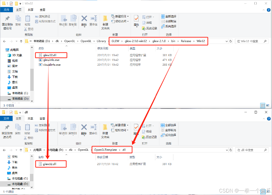Click New folder (新建文件夹) in dll window

(105, 131)
